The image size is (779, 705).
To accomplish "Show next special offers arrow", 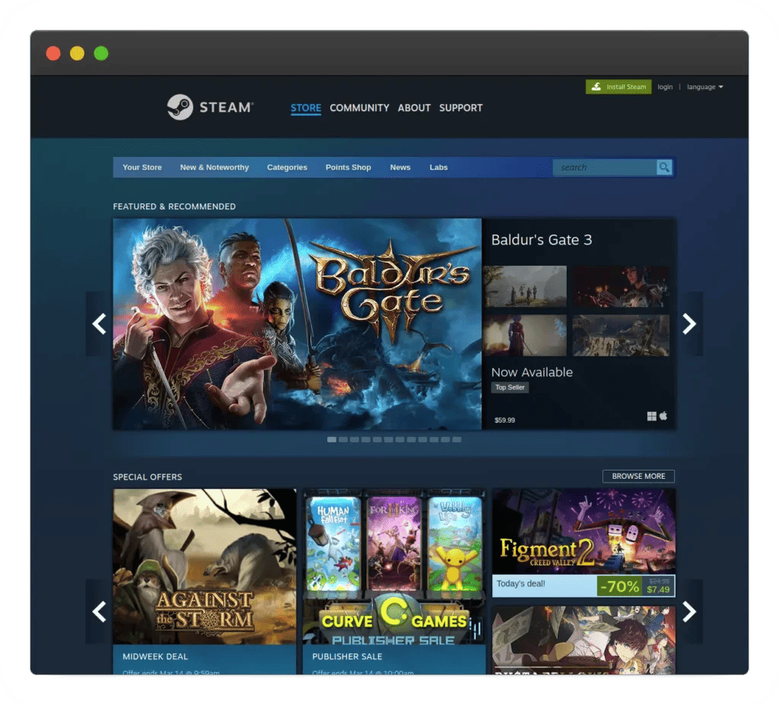I will (689, 611).
